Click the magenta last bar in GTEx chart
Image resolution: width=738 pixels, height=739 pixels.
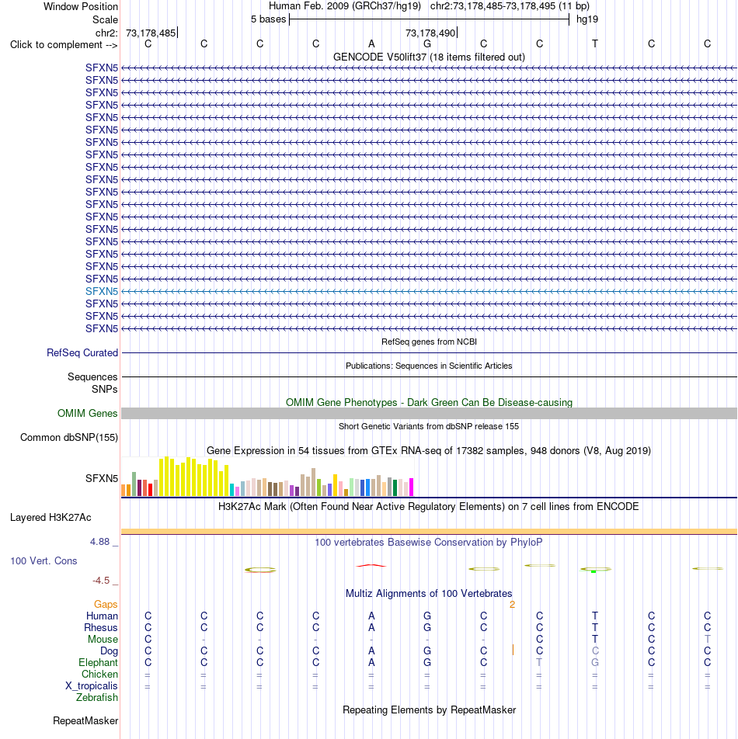click(x=411, y=487)
